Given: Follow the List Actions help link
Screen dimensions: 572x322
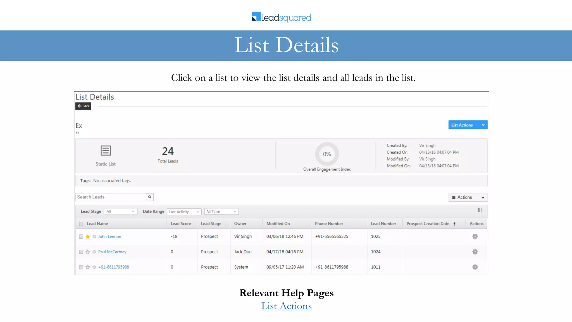Looking at the screenshot, I should click(x=286, y=306).
